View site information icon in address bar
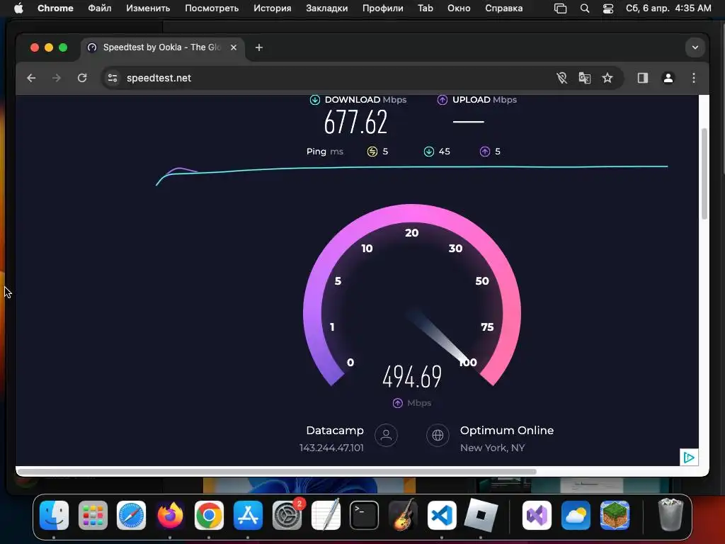The image size is (725, 544). coord(113,78)
